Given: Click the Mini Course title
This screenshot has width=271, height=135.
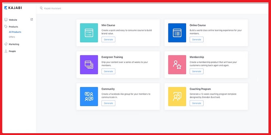Looking at the screenshot, I should coord(108,25).
